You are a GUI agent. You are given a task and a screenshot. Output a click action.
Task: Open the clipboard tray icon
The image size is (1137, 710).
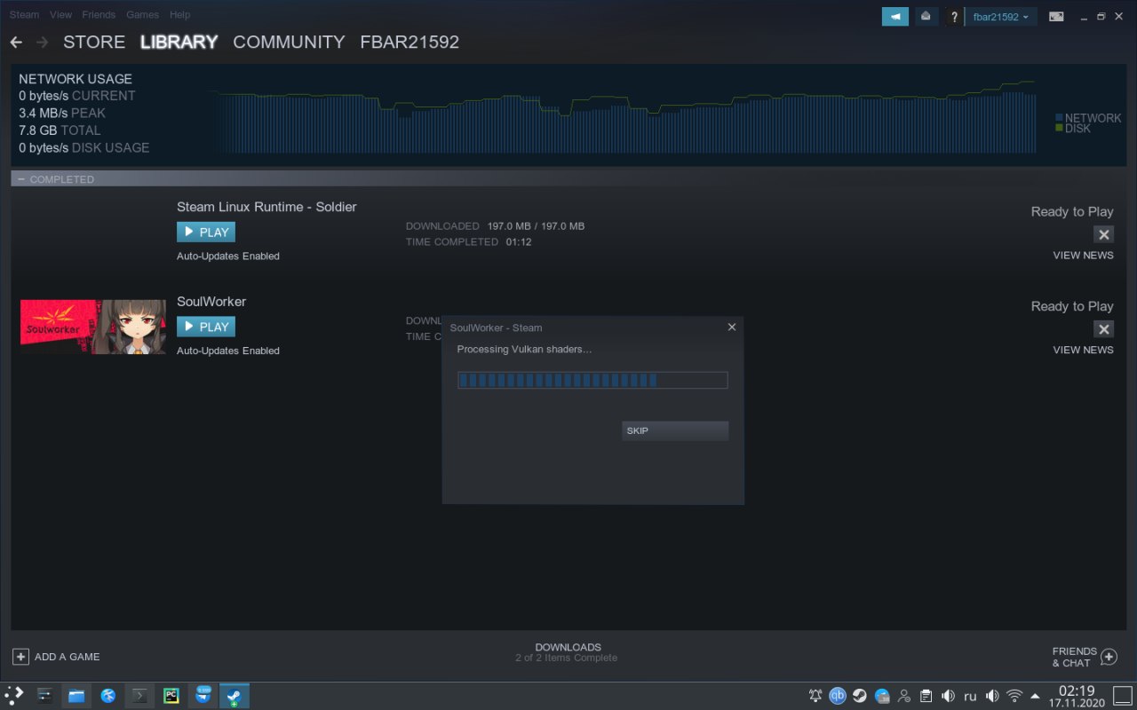(x=926, y=696)
